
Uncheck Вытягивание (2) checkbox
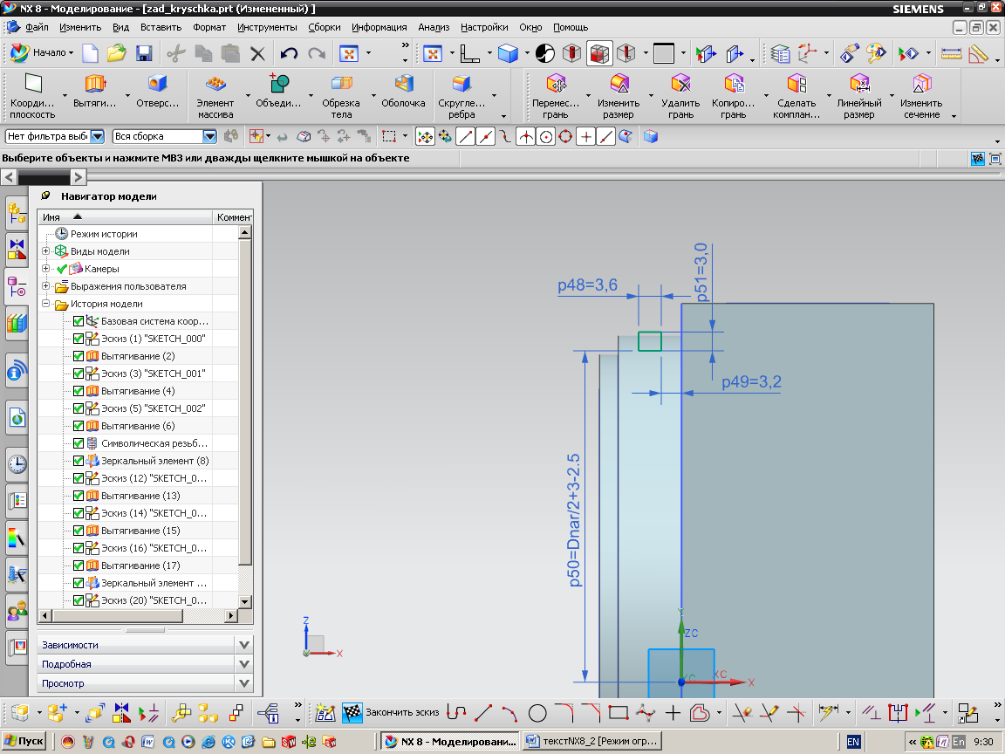coord(79,356)
